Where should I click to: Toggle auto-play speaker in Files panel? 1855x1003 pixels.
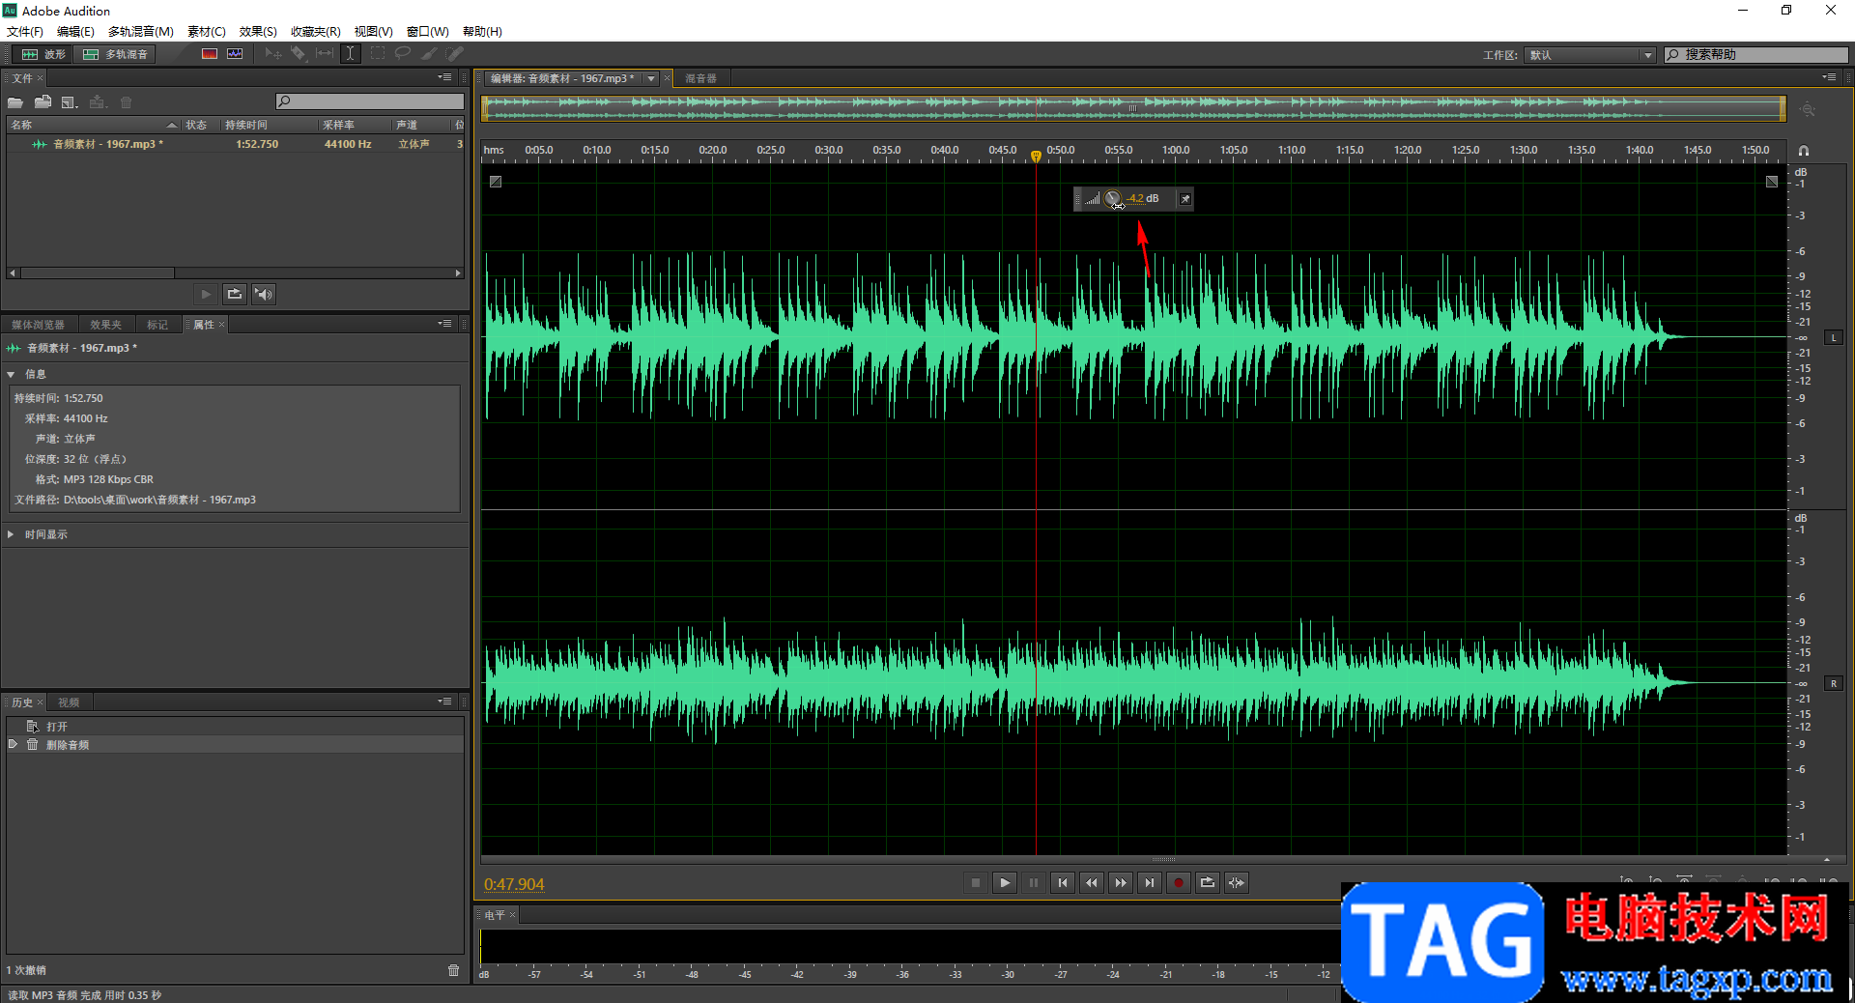(264, 294)
